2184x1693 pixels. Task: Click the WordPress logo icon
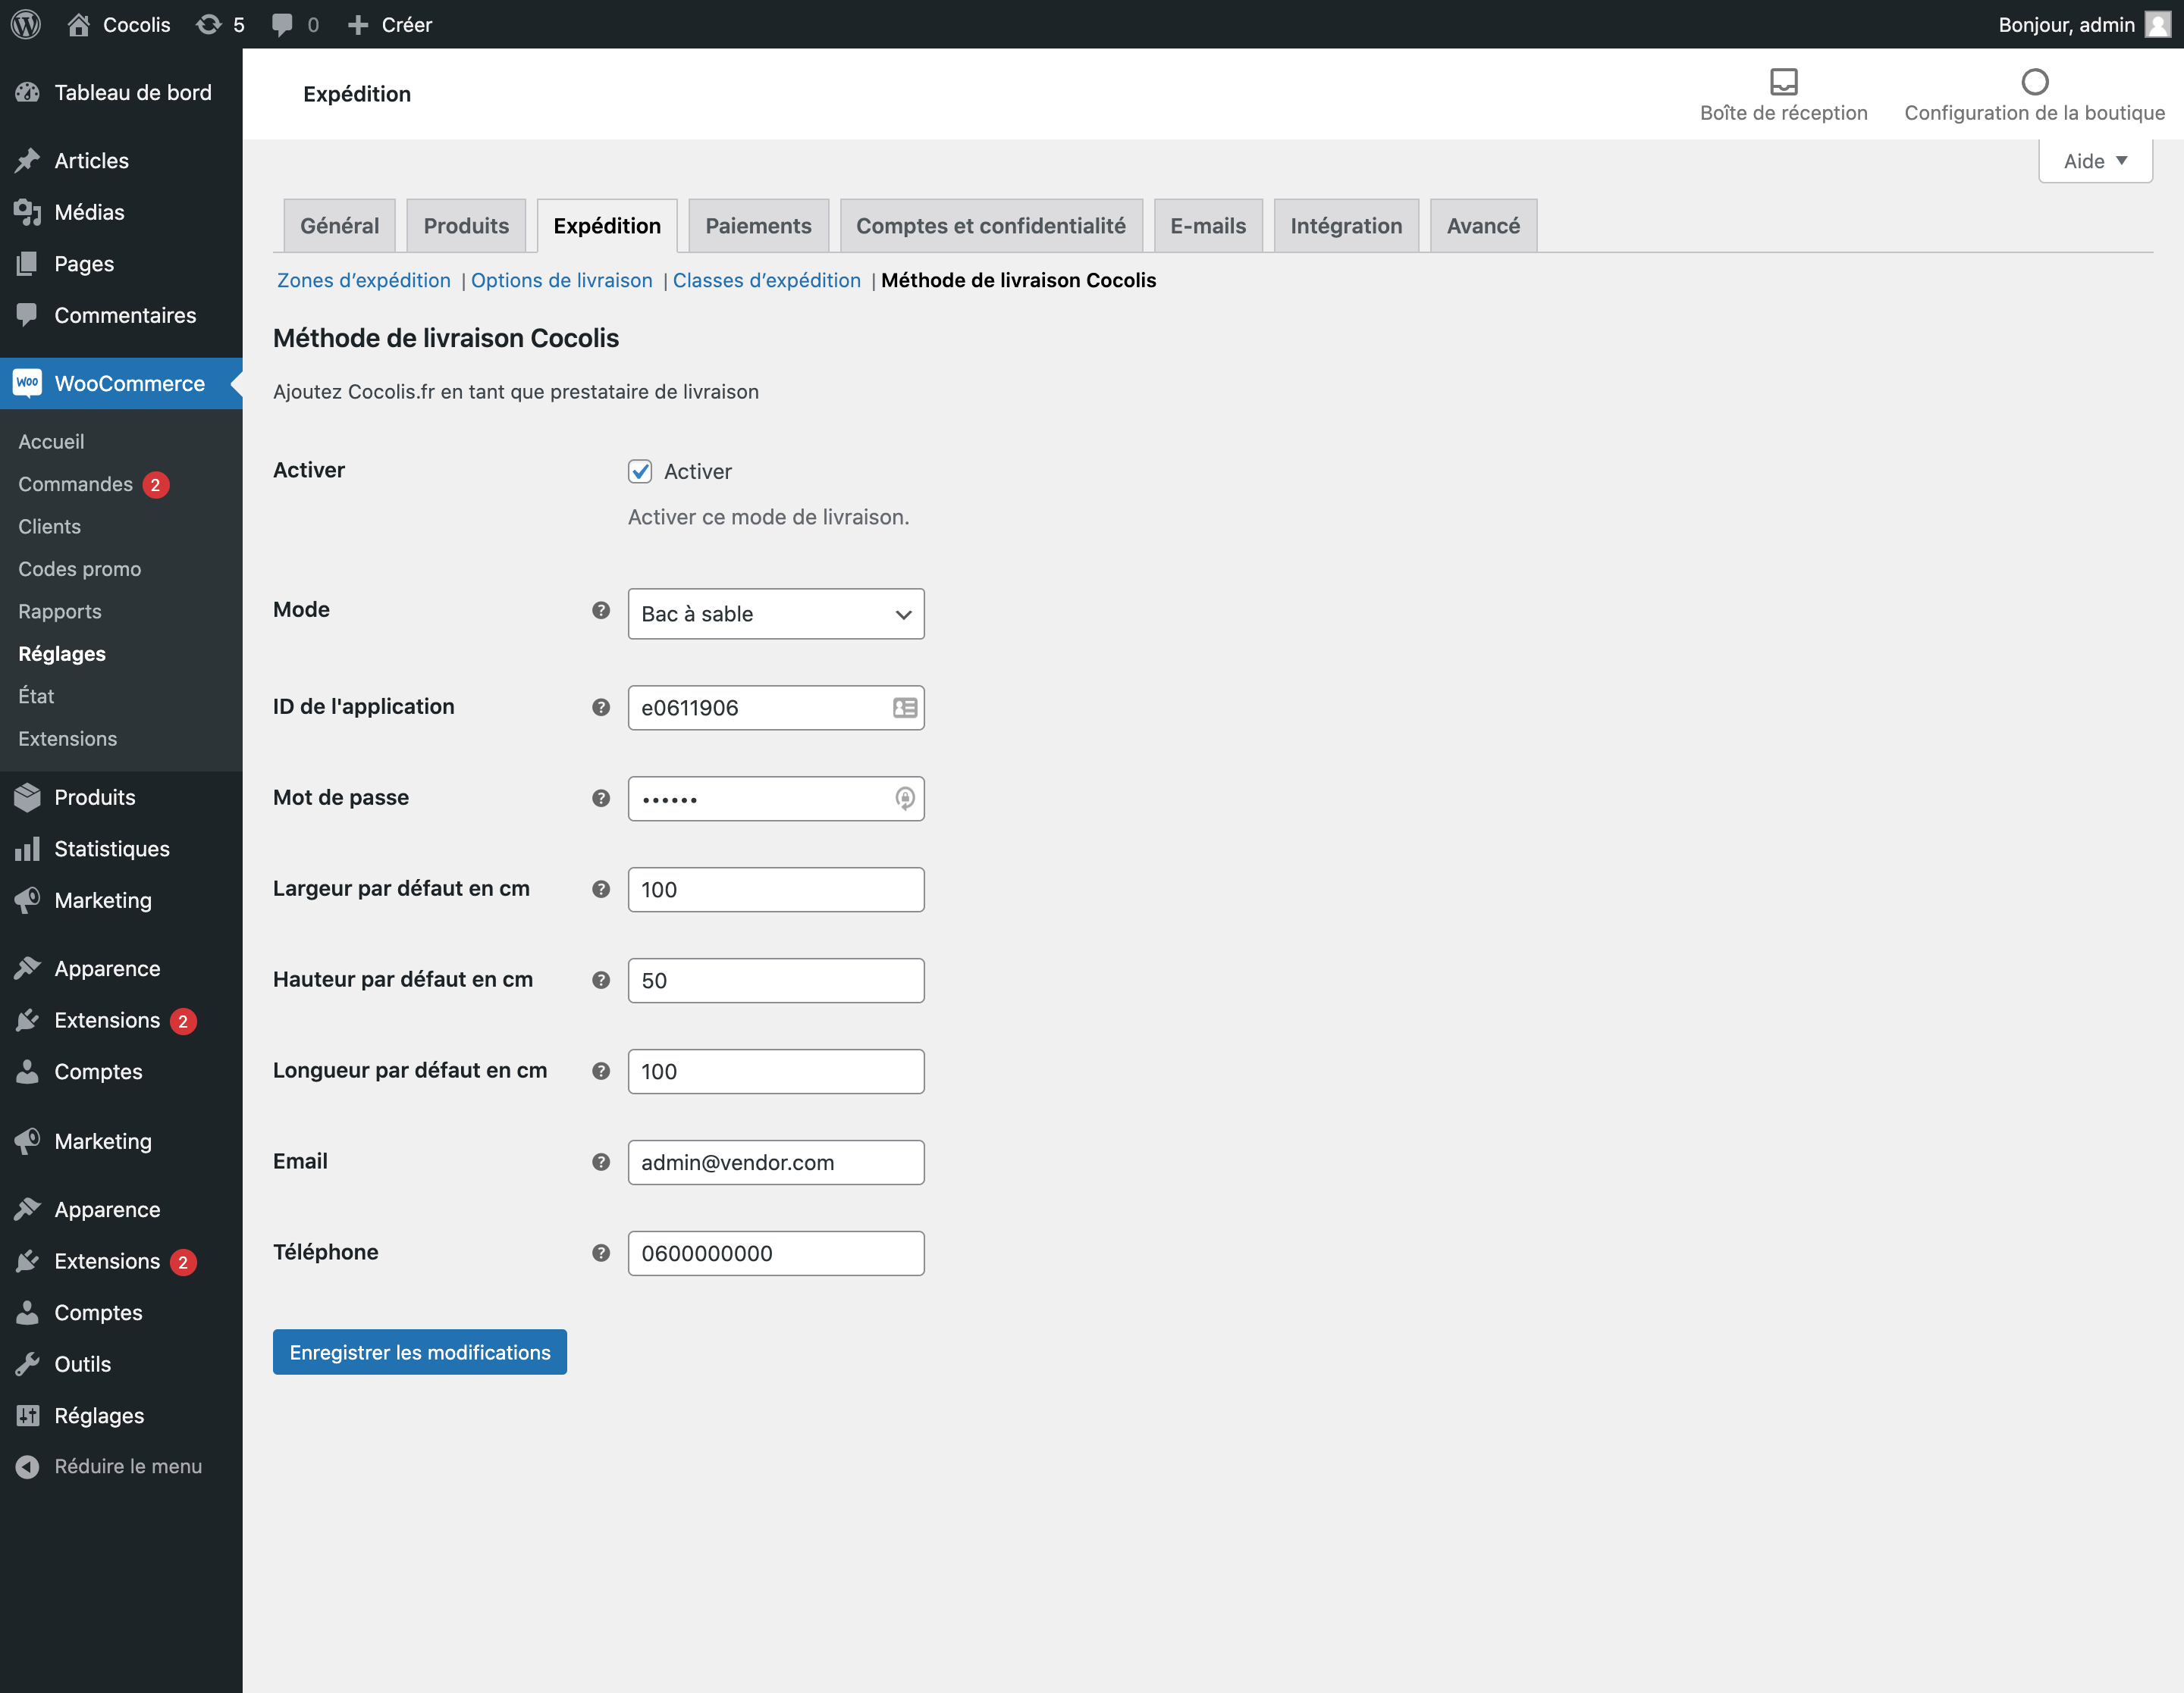click(x=26, y=24)
